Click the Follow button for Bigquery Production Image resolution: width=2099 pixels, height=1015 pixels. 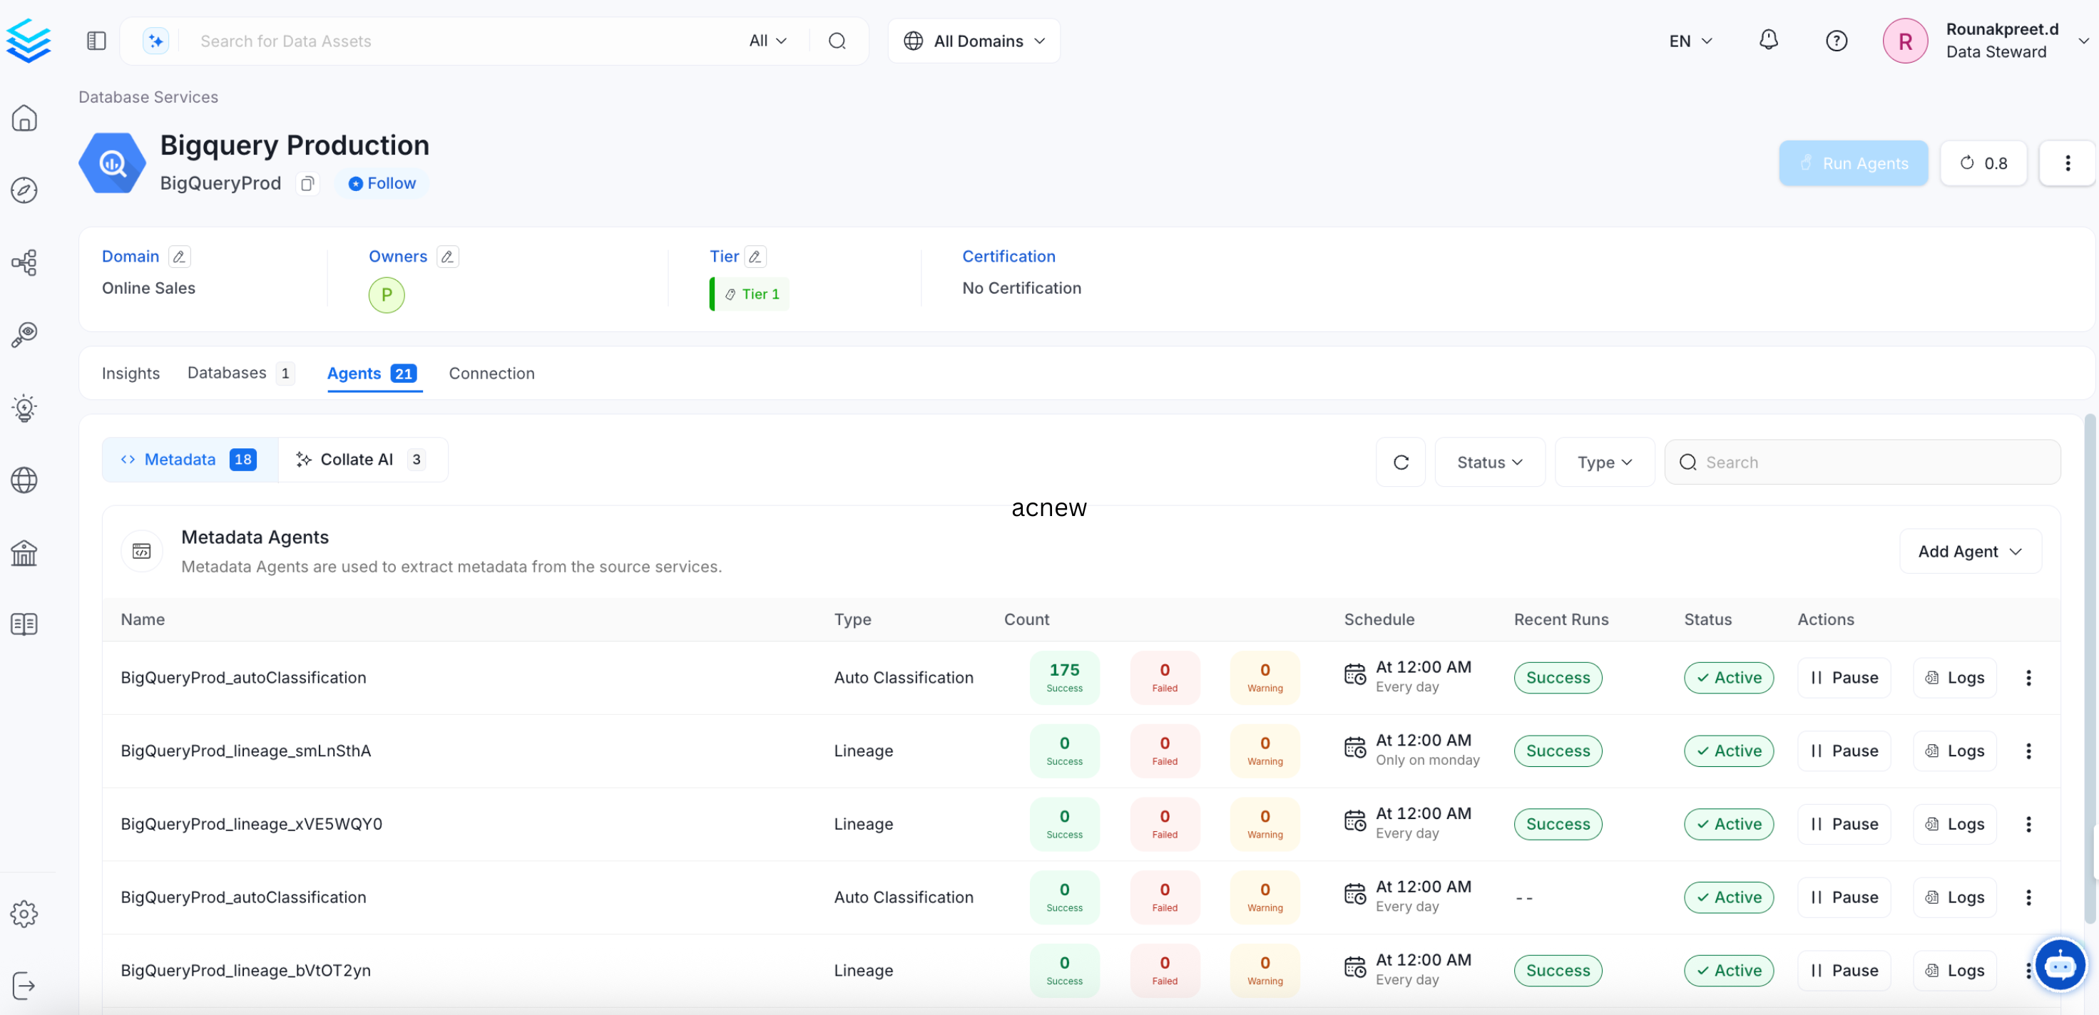pyautogui.click(x=382, y=182)
